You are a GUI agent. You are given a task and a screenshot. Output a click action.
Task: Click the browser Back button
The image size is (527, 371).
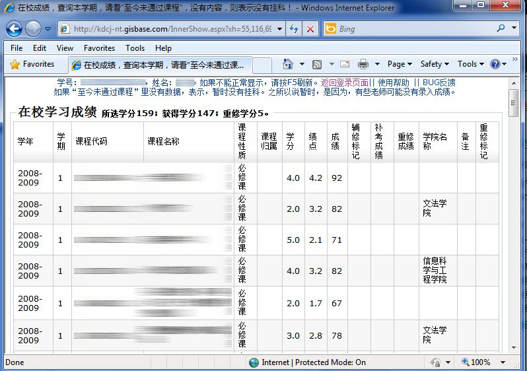14,29
